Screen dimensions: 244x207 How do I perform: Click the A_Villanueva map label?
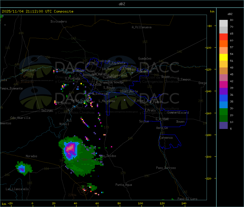coord(142,27)
